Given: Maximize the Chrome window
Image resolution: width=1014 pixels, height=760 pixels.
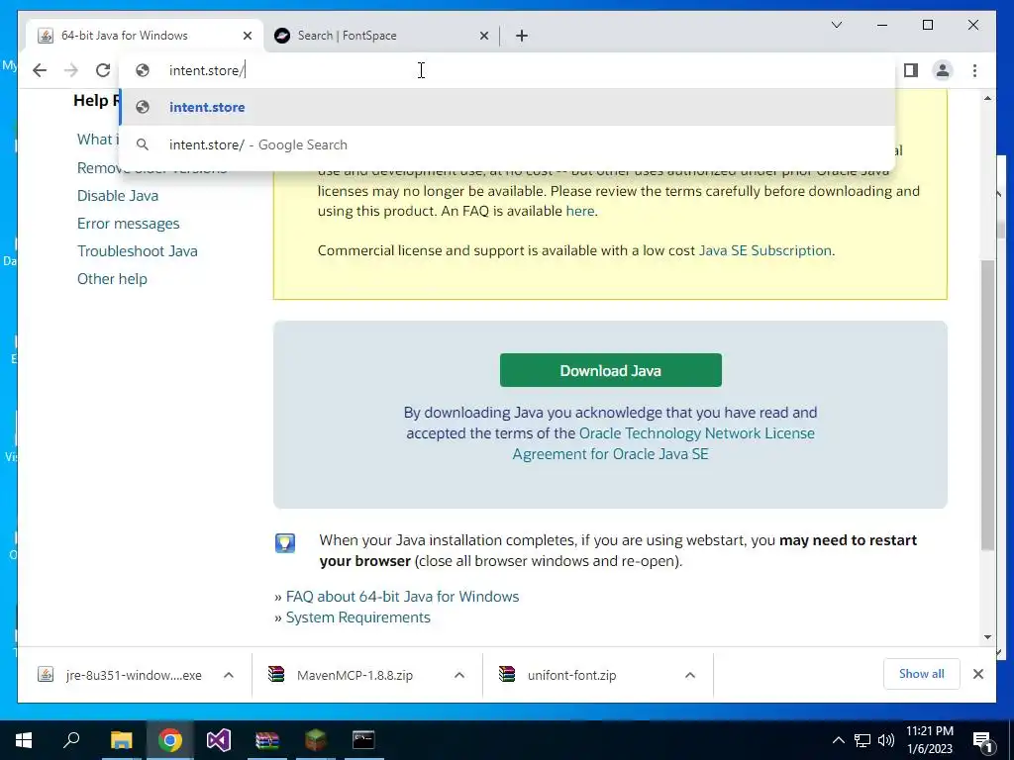Looking at the screenshot, I should point(927,25).
